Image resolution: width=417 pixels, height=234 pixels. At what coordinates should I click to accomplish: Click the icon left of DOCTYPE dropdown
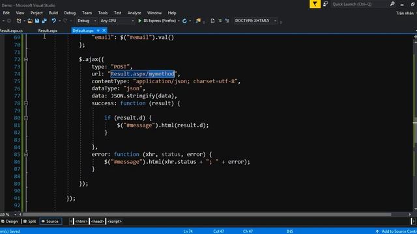pyautogui.click(x=227, y=21)
